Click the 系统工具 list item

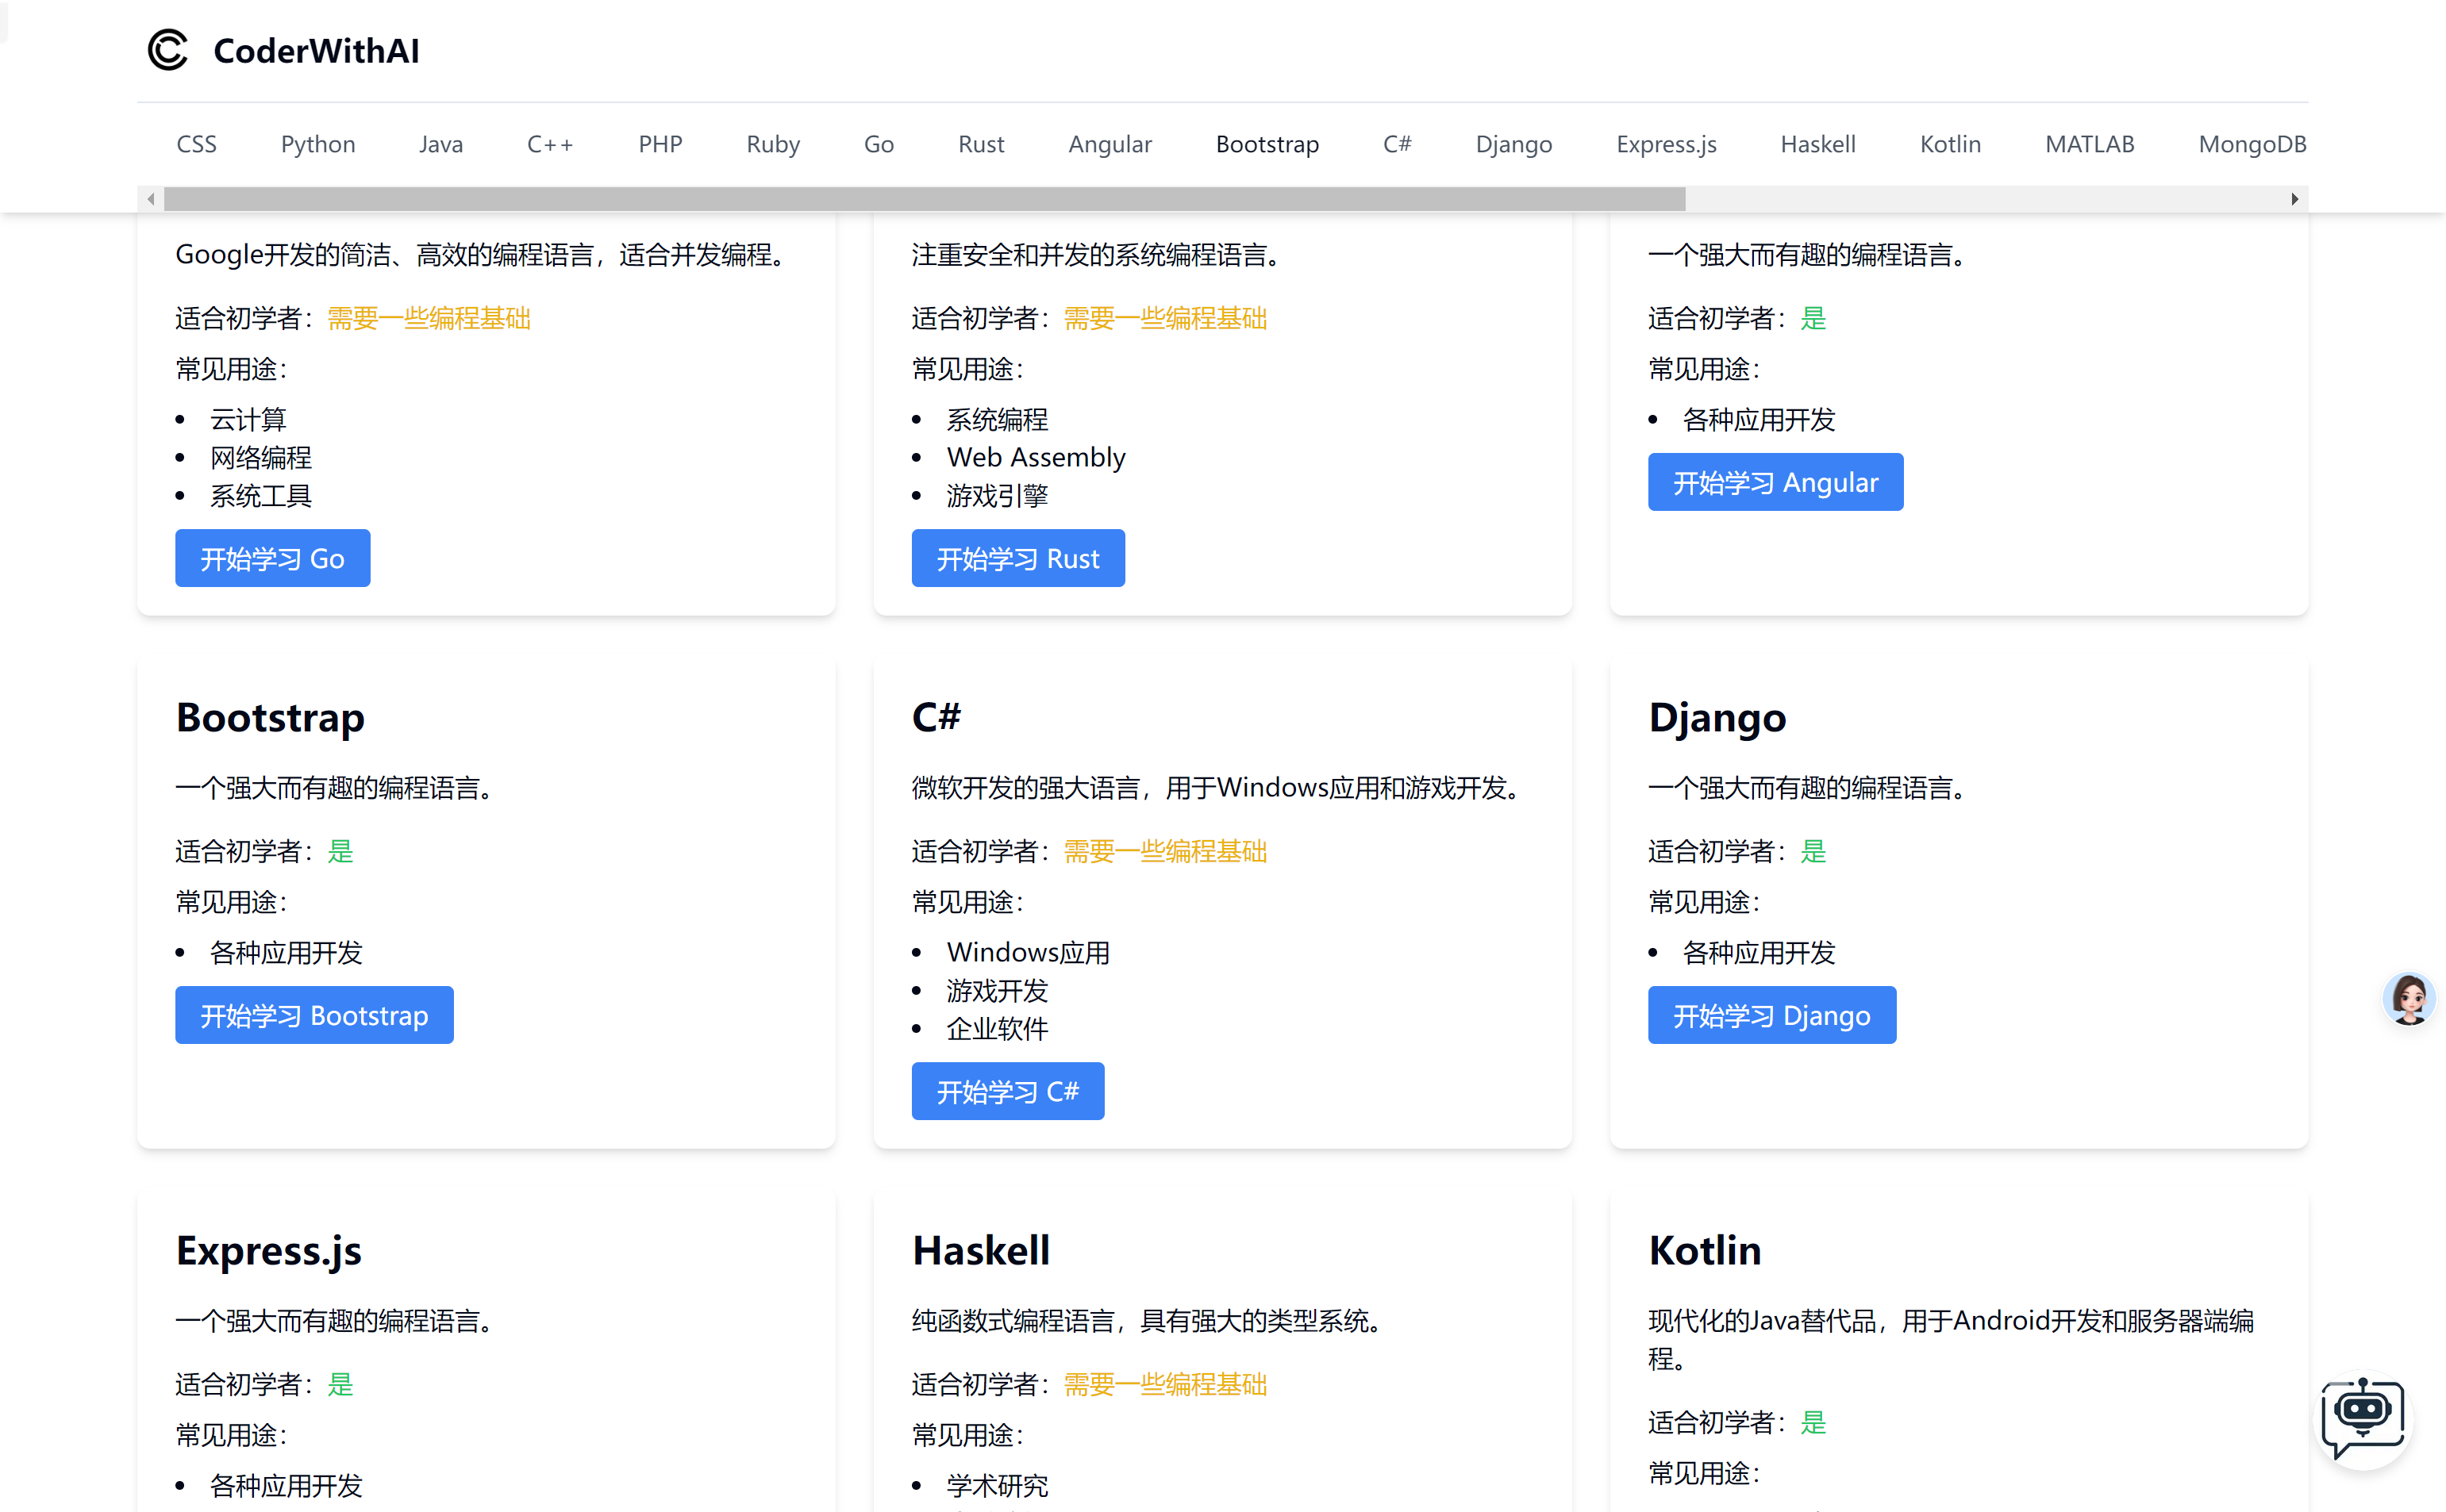pos(261,495)
